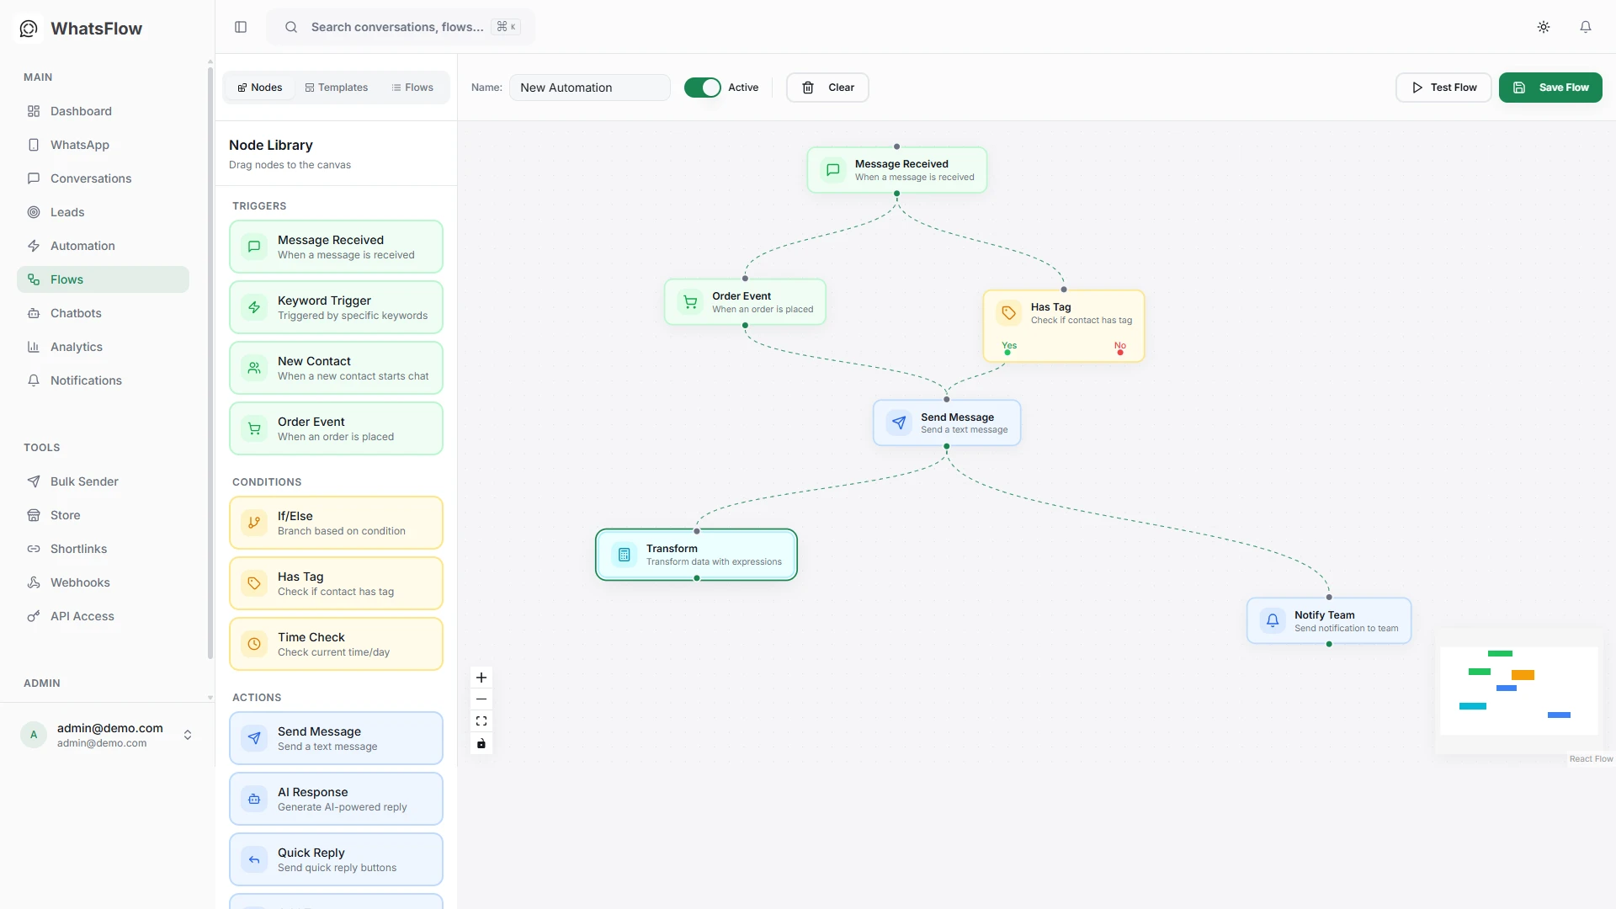Click the zoom out minus control

coord(481,699)
